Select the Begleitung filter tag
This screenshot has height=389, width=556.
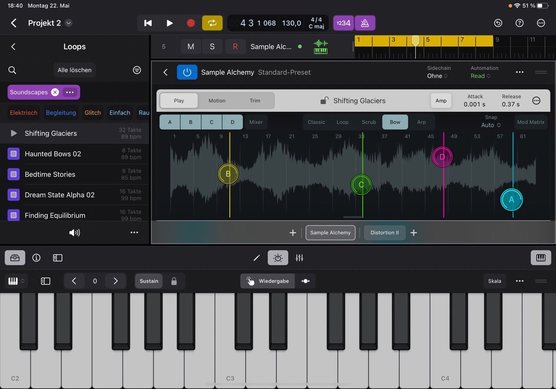pyautogui.click(x=61, y=113)
